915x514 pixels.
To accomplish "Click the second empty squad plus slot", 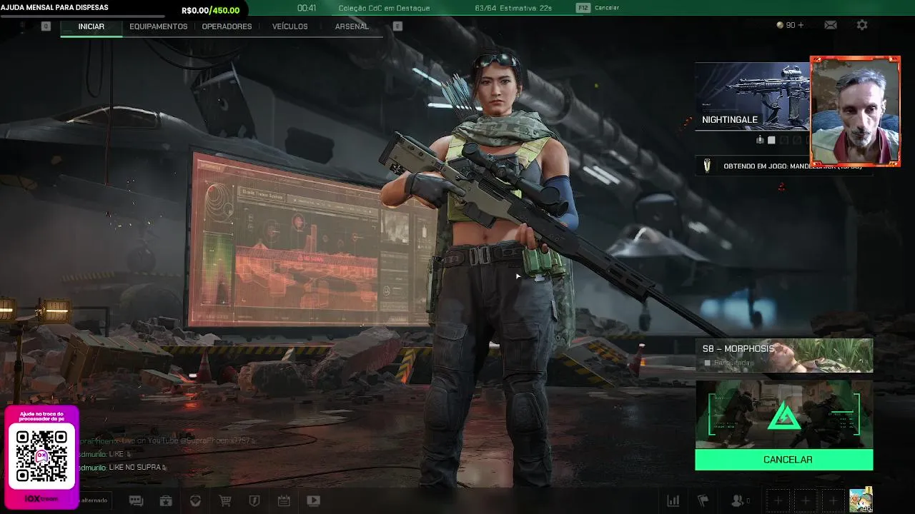I will (806, 501).
